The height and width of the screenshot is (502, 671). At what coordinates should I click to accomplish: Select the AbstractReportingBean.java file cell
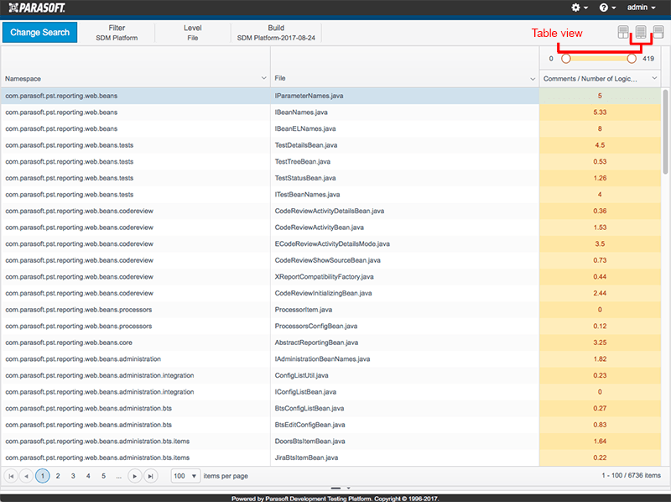404,343
